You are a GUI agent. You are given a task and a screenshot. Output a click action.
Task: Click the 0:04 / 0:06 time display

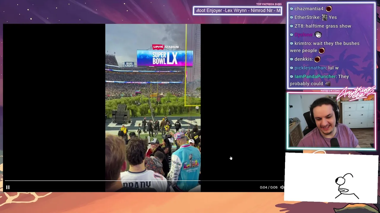268,187
